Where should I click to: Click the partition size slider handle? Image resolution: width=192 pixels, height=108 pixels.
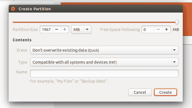point(177,22)
